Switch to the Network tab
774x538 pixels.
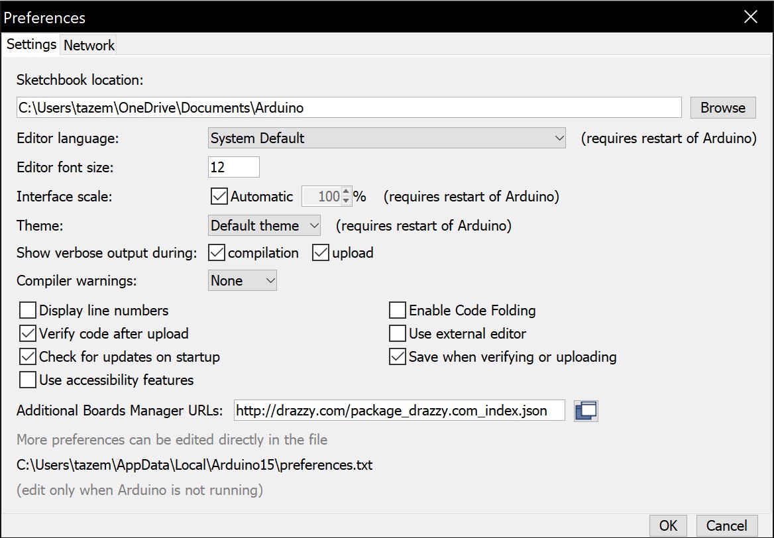tap(89, 45)
